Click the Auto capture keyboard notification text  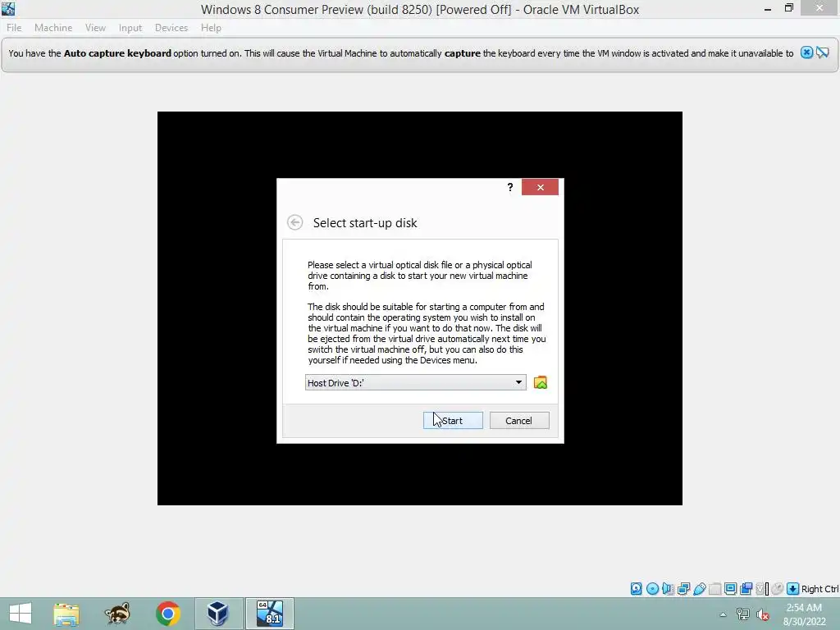[400, 53]
